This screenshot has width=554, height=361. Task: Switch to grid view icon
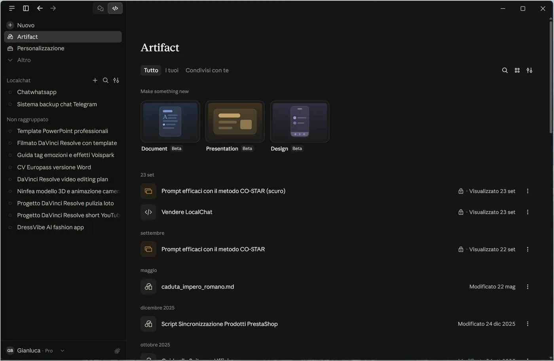click(x=517, y=70)
